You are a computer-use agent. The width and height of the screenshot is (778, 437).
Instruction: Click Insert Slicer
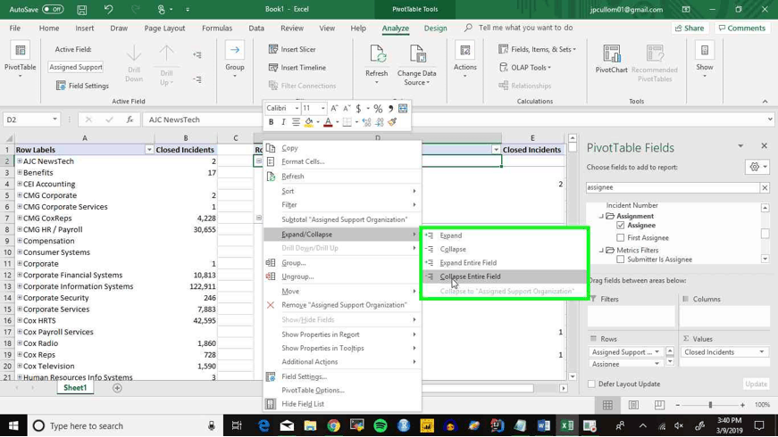pyautogui.click(x=292, y=49)
